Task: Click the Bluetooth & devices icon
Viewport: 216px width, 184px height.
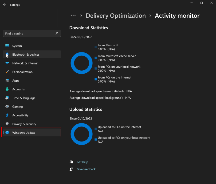Action: 7,55
